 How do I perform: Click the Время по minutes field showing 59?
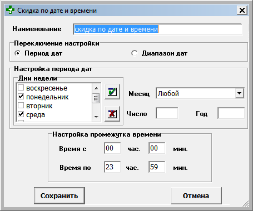(x=157, y=167)
